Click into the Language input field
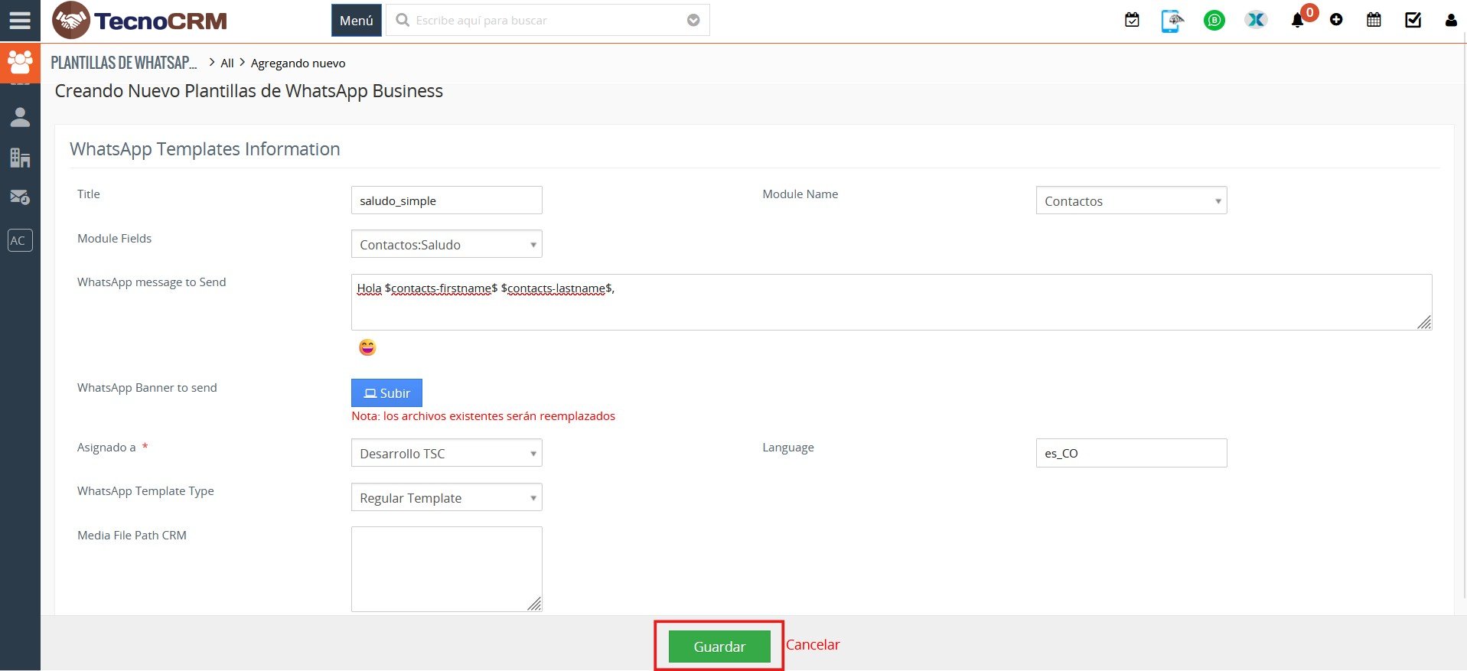 (1130, 454)
